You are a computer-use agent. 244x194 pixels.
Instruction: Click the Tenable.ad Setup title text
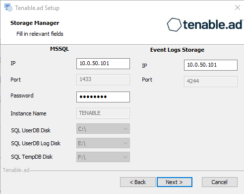coord(37,8)
